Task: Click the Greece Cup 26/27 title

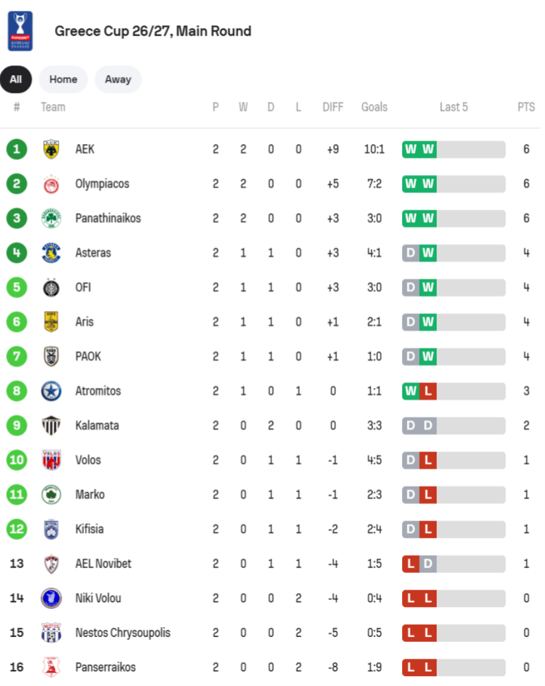Action: [x=153, y=31]
